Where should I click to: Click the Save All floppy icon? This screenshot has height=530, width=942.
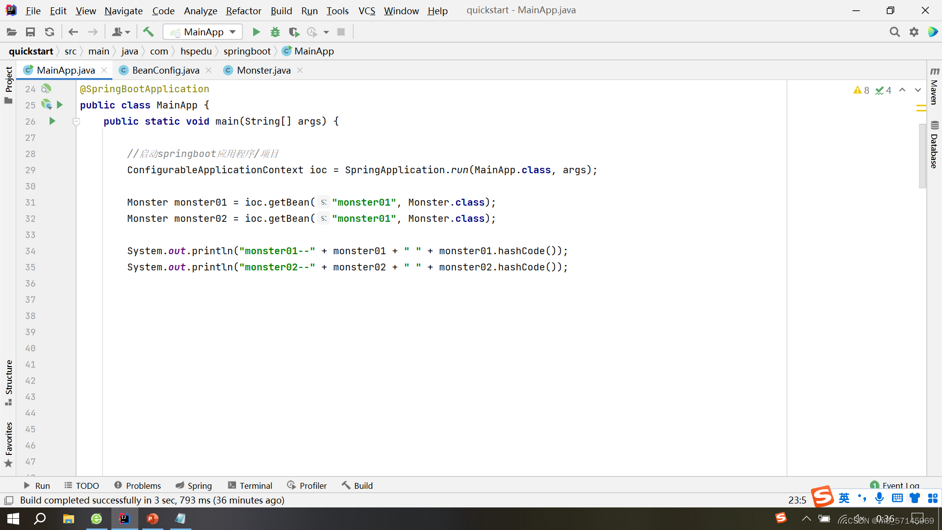click(x=30, y=32)
